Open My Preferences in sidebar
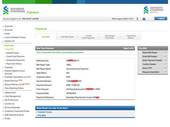Image resolution: width=170 pixels, height=127 pixels. (x=11, y=100)
